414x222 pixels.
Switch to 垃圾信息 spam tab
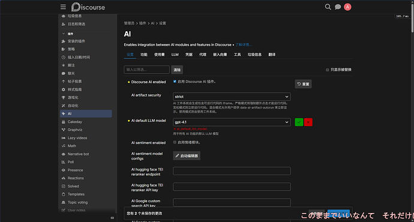[x=254, y=55]
